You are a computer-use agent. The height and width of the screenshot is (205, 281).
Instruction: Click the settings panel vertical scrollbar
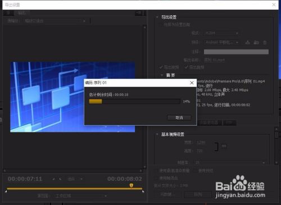point(277,146)
